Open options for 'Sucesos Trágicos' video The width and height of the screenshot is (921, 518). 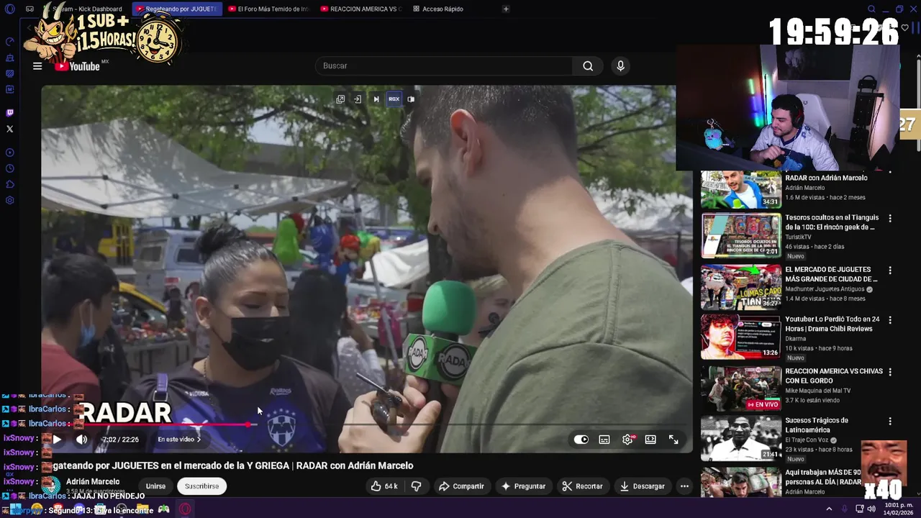[890, 421]
